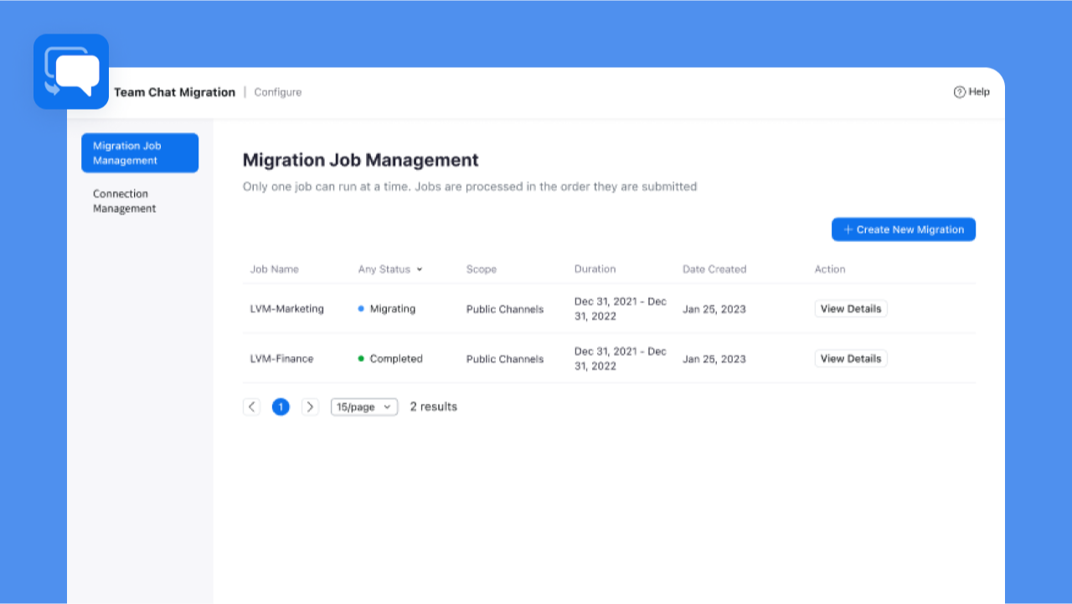Click the LVM-Finance job name
The image size is (1072, 604).
click(x=282, y=359)
